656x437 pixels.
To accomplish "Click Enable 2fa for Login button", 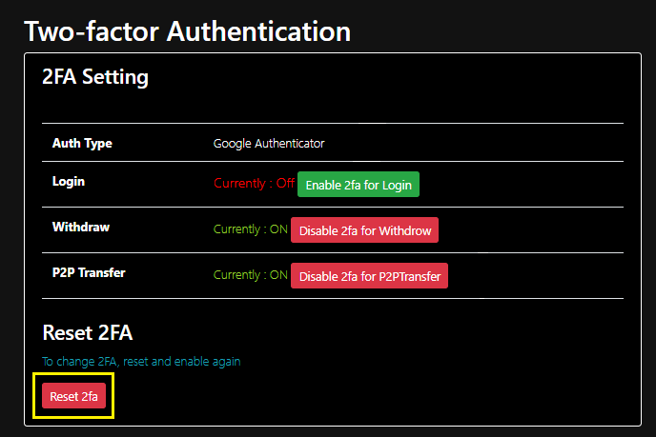I will click(x=359, y=185).
